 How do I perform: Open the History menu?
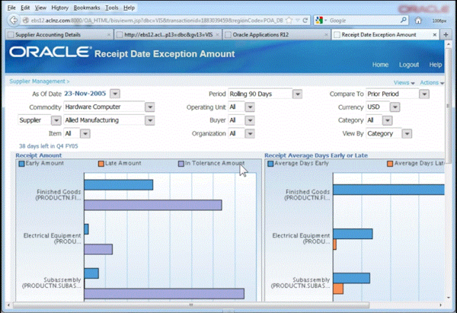59,8
